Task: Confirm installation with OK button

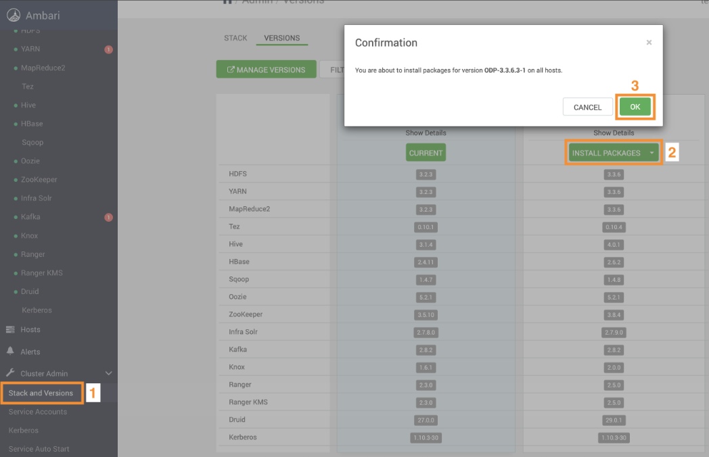Action: point(635,107)
